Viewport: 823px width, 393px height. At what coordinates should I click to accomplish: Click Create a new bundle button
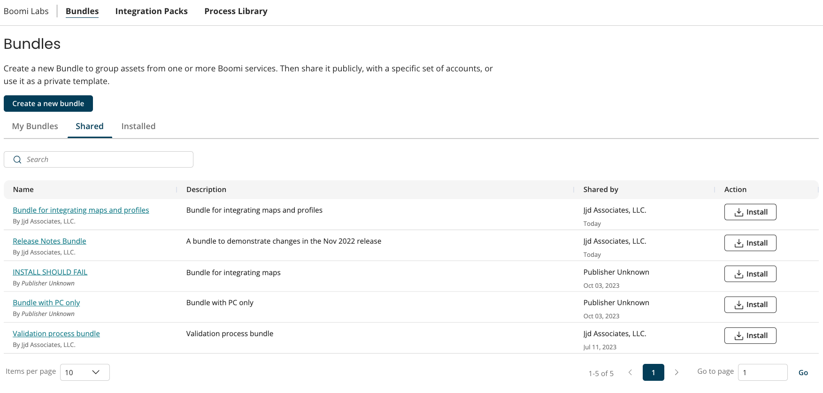[48, 104]
